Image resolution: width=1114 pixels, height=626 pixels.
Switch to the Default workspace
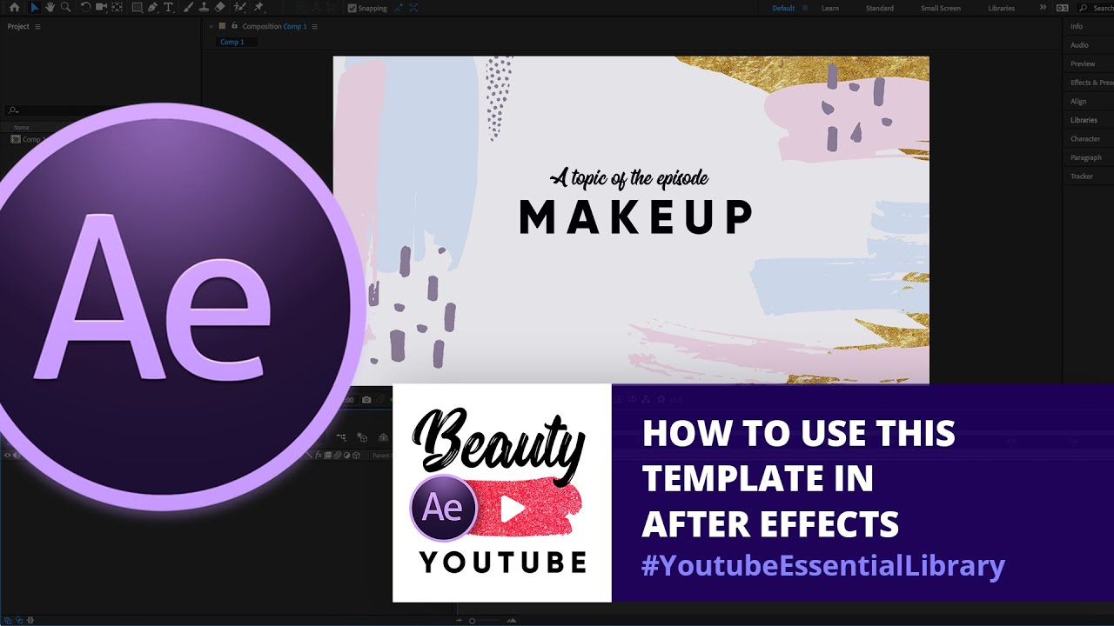tap(783, 8)
